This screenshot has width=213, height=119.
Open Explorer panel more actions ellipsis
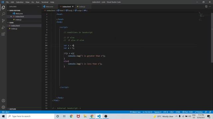(x=38, y=7)
